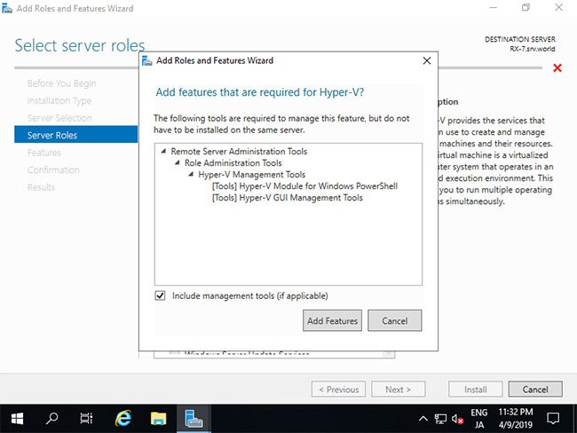
Task: Click the Next button in main wizard
Action: point(399,390)
